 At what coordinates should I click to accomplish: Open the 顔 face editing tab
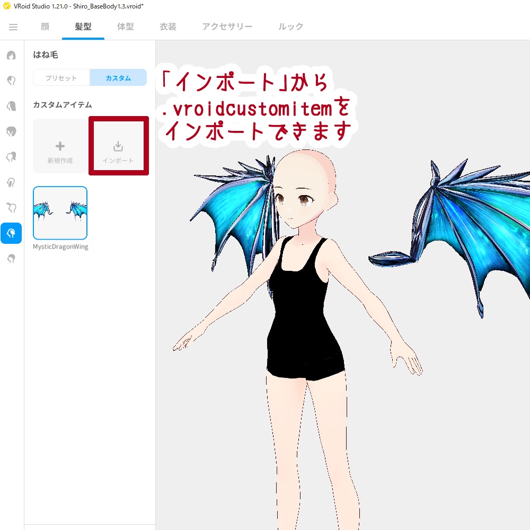pyautogui.click(x=45, y=26)
